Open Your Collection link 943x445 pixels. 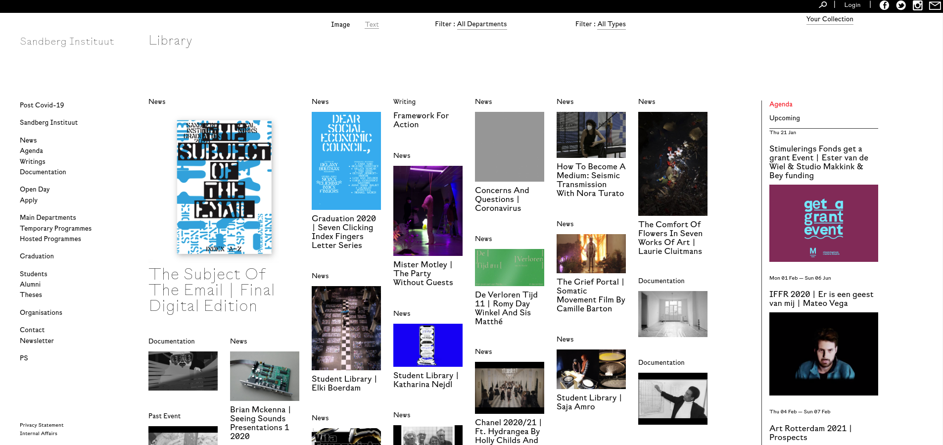[829, 19]
